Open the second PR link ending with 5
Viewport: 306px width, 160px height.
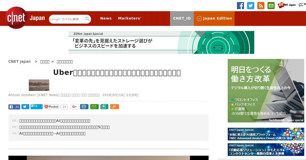point(65,127)
